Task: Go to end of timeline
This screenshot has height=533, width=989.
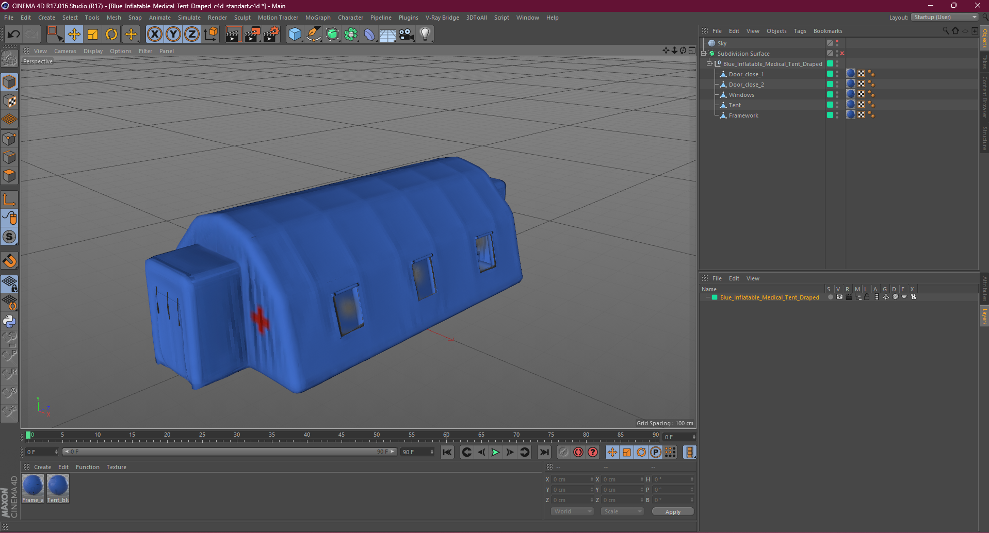Action: [544, 452]
